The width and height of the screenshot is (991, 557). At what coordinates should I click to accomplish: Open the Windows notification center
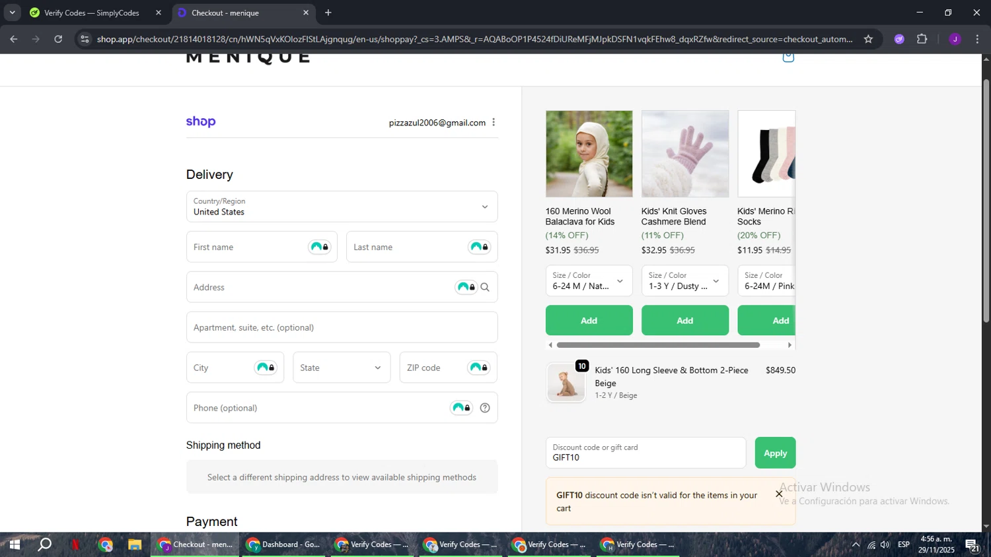click(973, 544)
